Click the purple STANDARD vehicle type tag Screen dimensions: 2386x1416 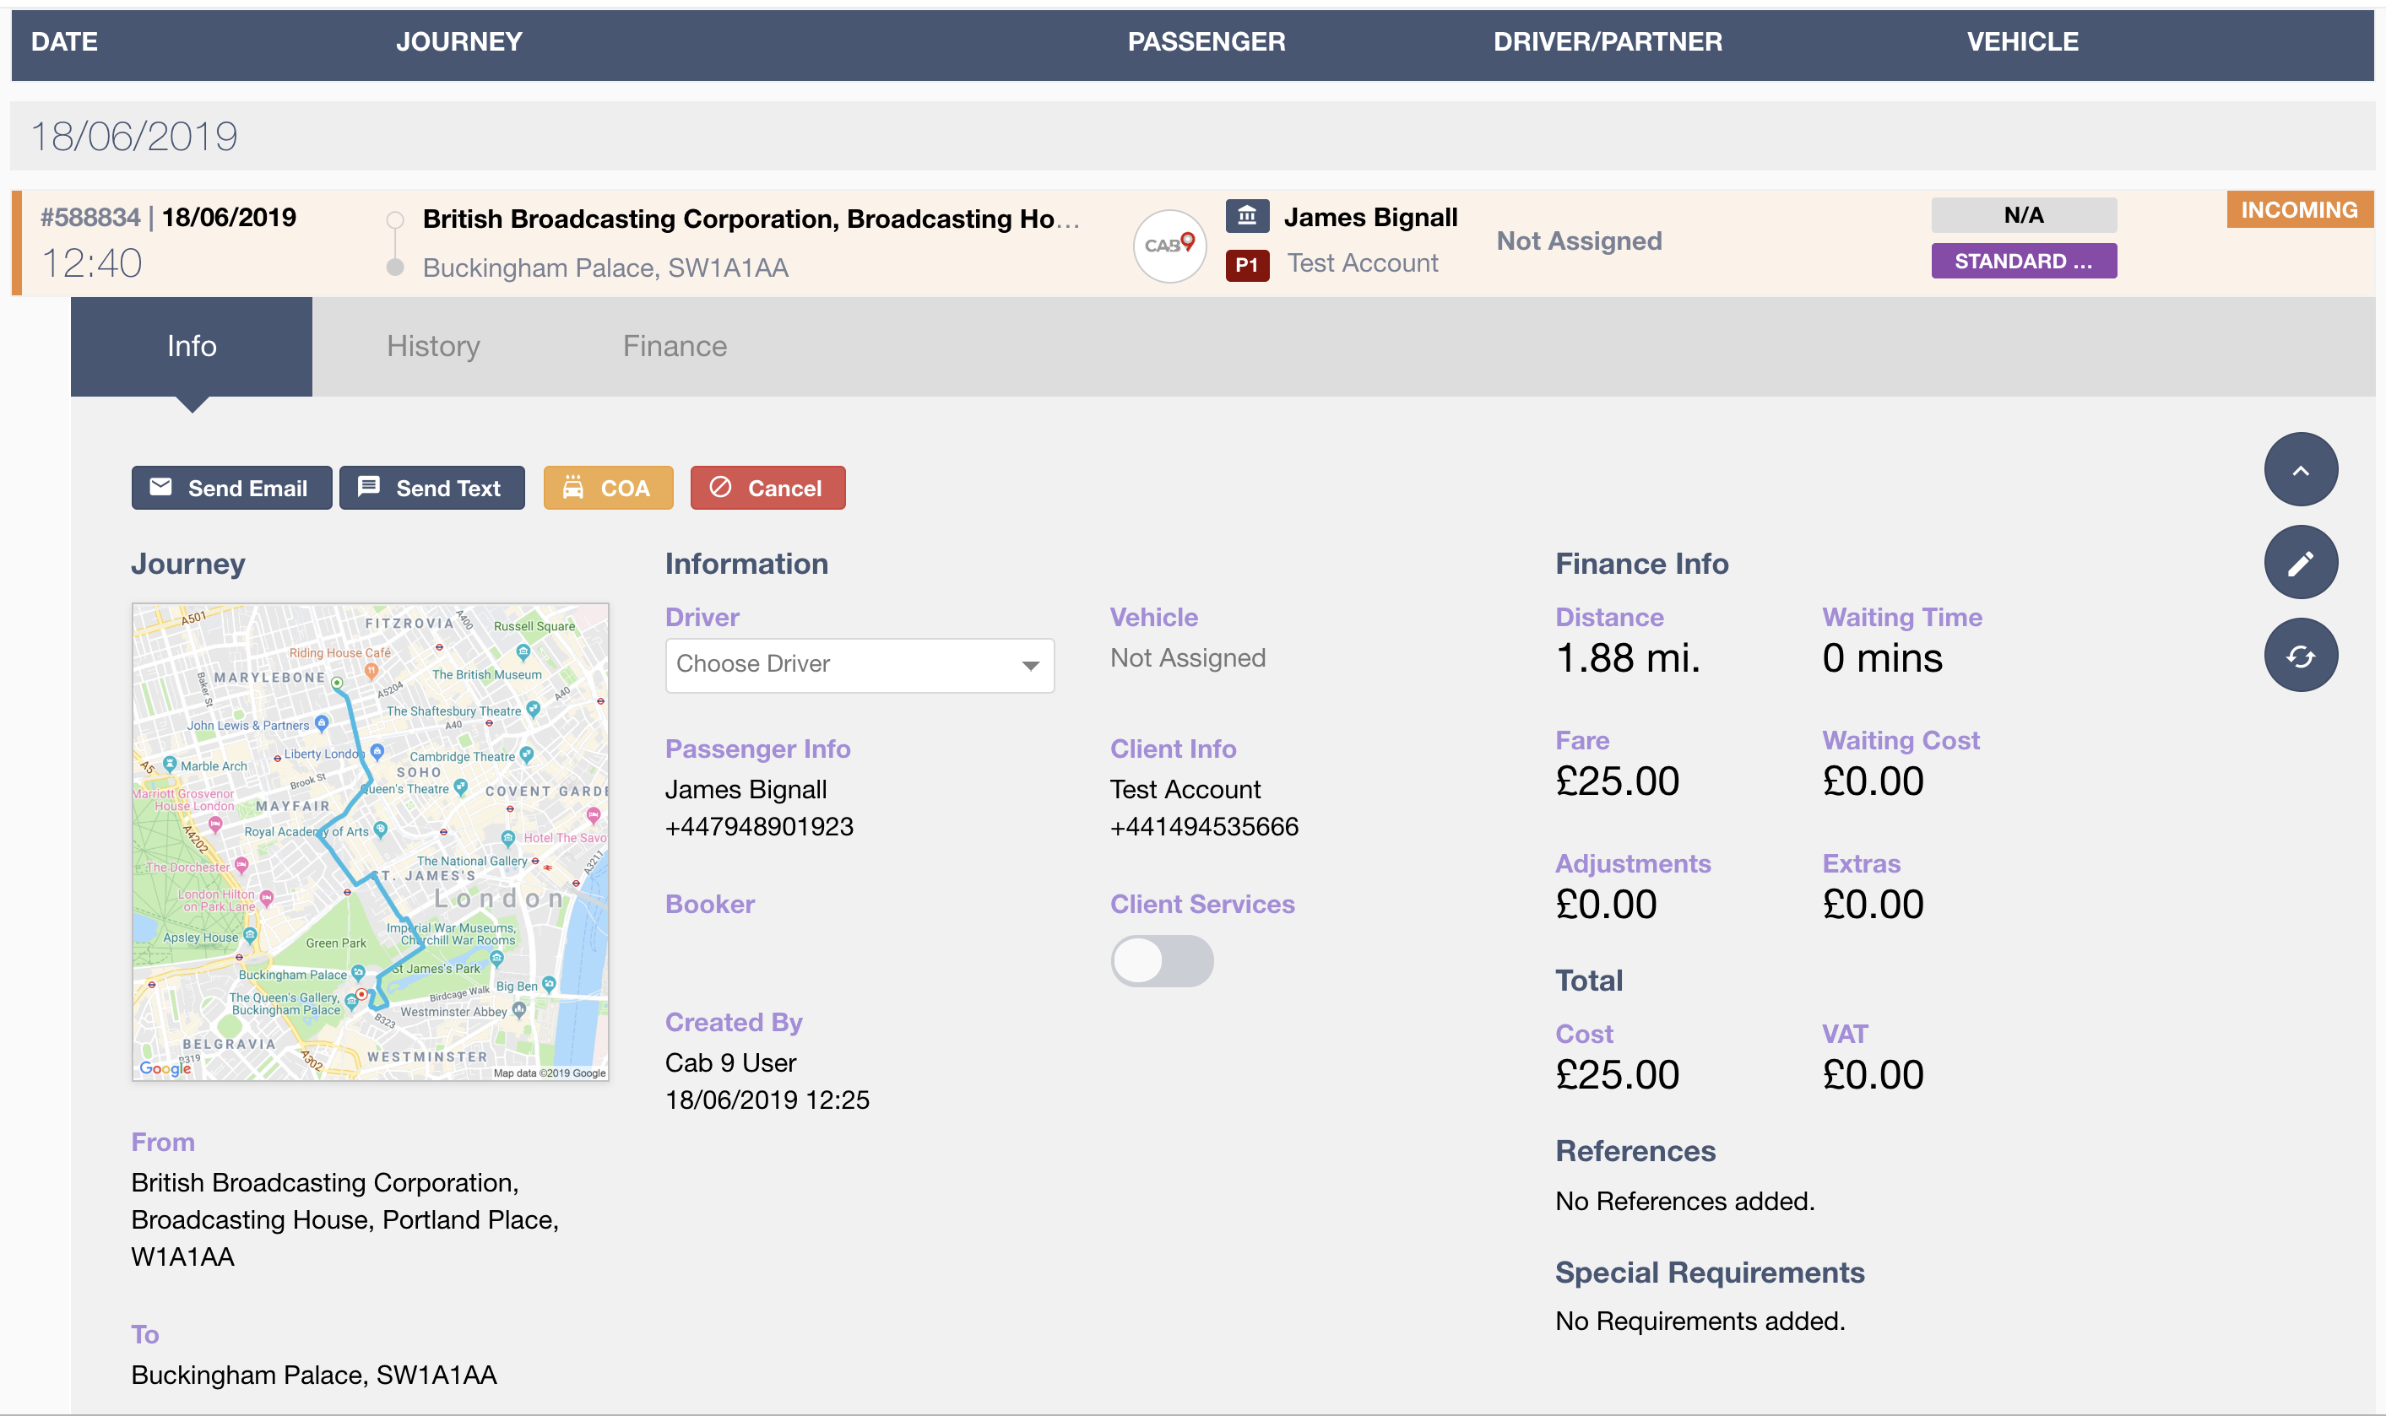(2023, 261)
